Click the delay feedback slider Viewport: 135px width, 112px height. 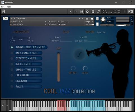coord(66,41)
